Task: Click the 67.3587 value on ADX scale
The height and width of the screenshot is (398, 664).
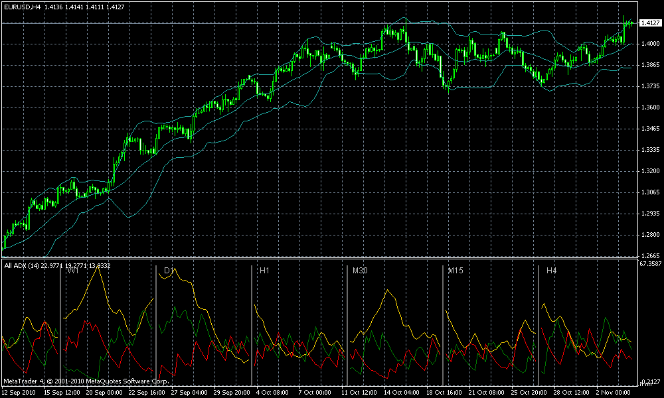Action: (x=651, y=264)
